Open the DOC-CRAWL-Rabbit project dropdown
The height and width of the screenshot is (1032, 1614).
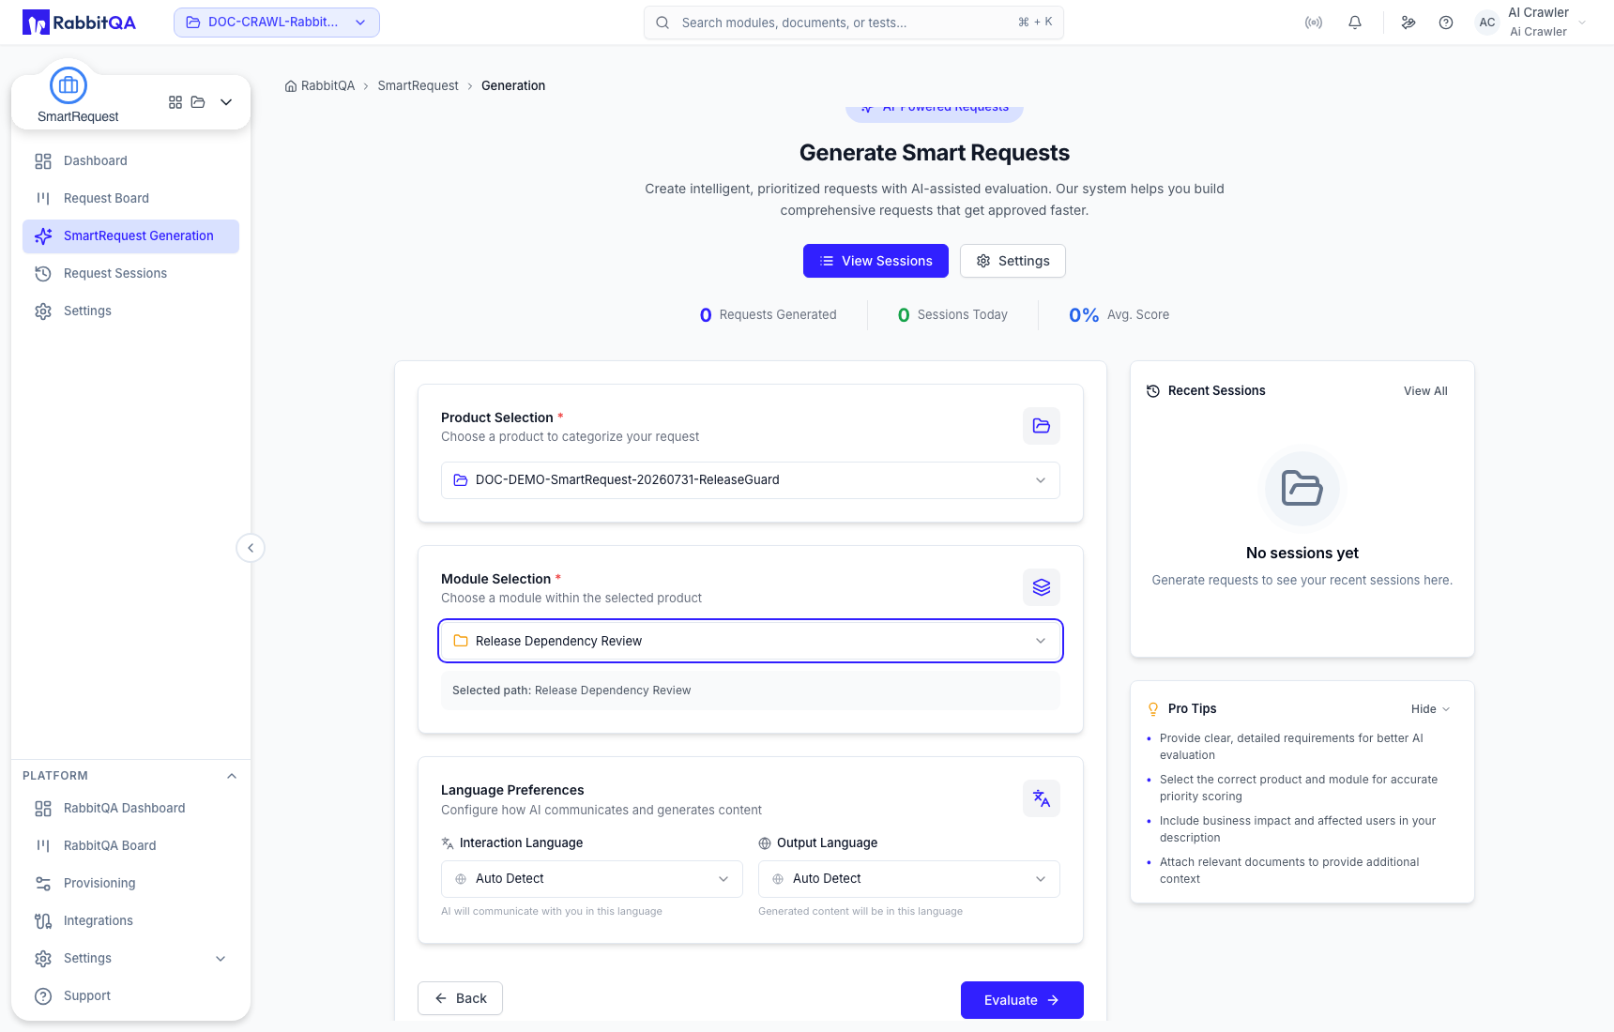[x=277, y=23]
